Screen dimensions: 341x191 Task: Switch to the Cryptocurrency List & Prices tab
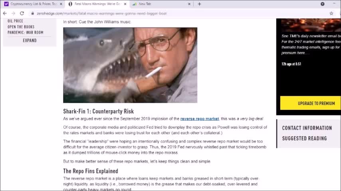coord(33,4)
